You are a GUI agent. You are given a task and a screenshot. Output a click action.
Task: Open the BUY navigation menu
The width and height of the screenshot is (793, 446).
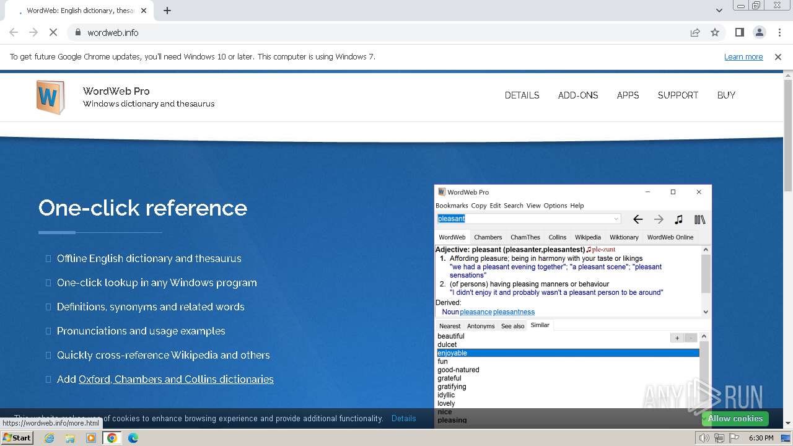click(x=726, y=95)
